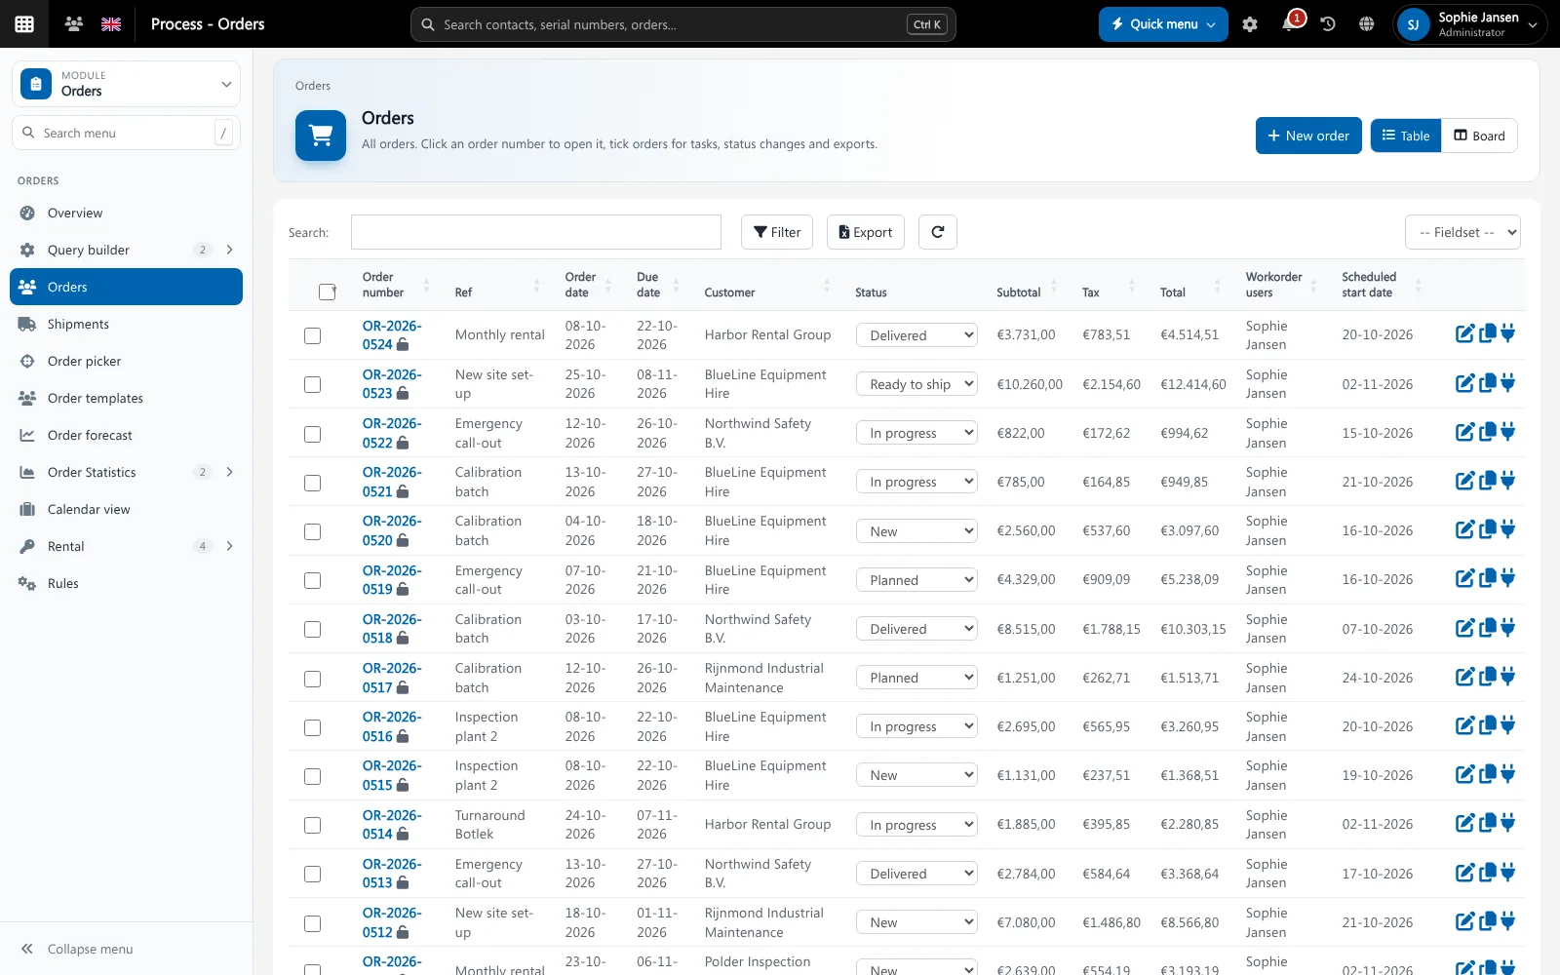Open the apps grid icon

(24, 24)
